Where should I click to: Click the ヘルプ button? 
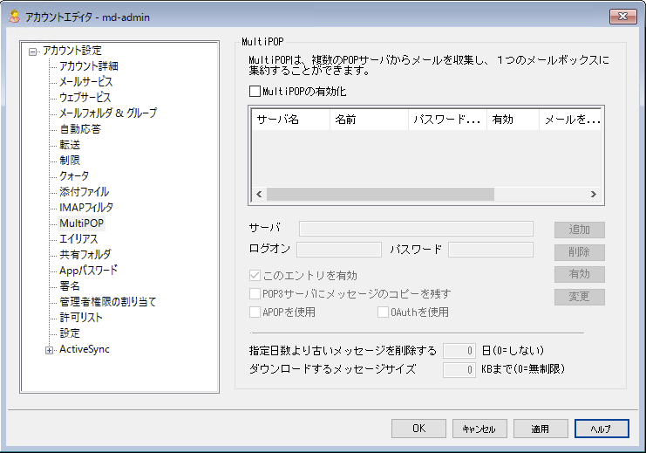pos(602,429)
